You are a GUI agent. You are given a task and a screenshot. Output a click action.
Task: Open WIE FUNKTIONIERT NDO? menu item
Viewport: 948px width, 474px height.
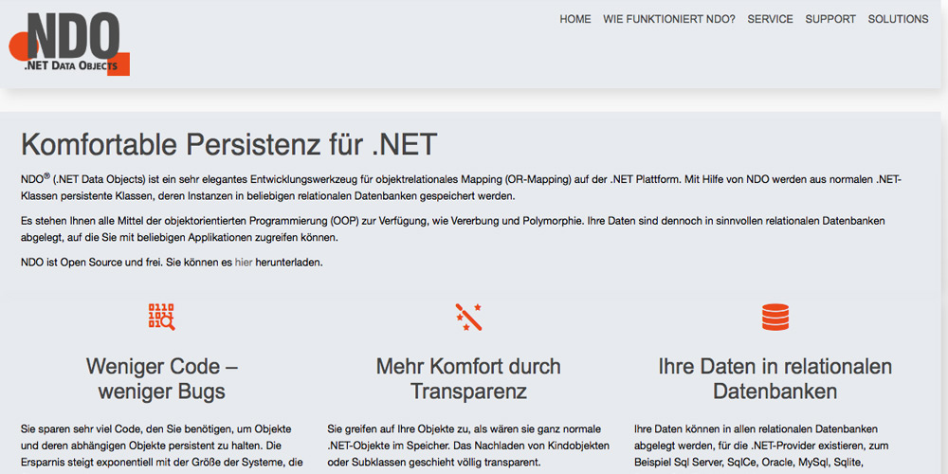tap(669, 19)
